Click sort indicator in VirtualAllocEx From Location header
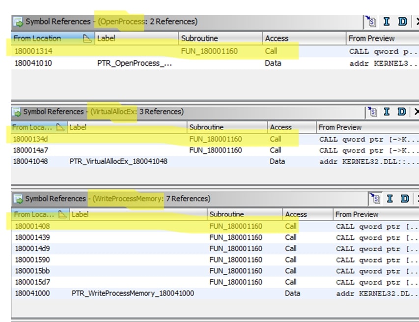Screen dimensions: 419x322 pyautogui.click(x=60, y=127)
